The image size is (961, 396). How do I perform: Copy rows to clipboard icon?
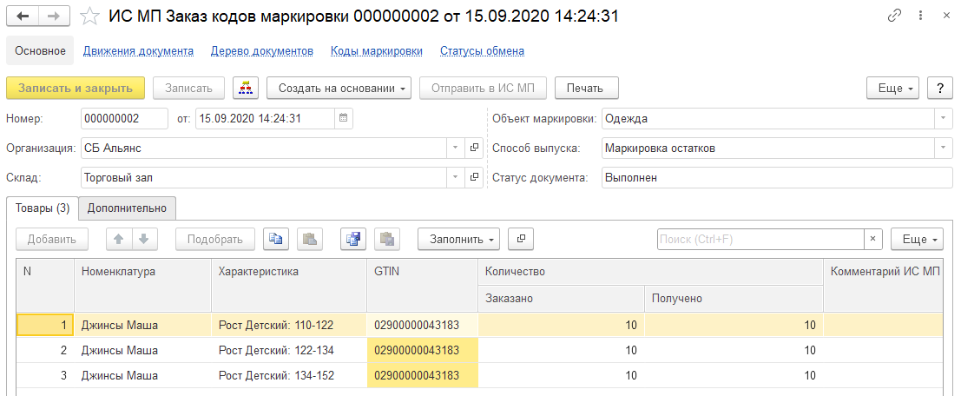[x=276, y=239]
